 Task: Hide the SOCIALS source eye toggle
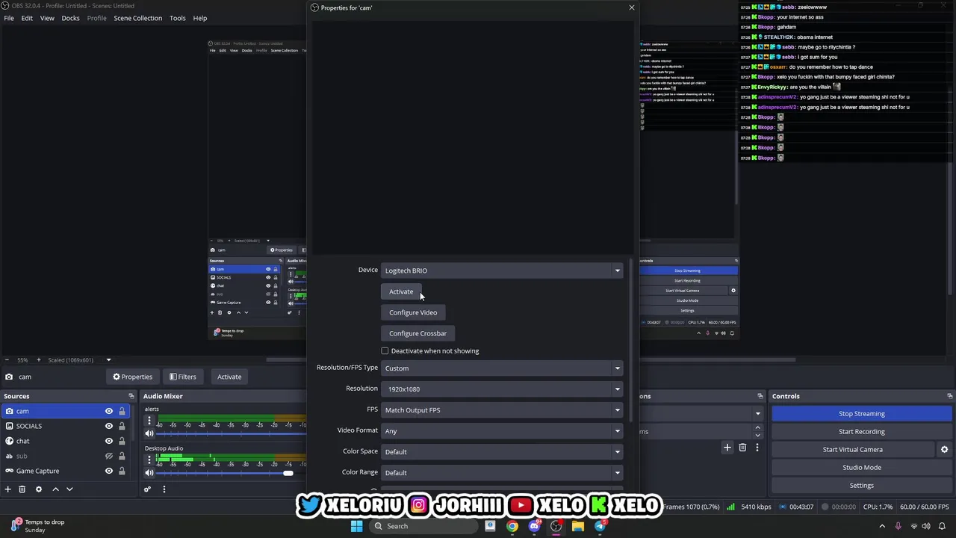(109, 426)
